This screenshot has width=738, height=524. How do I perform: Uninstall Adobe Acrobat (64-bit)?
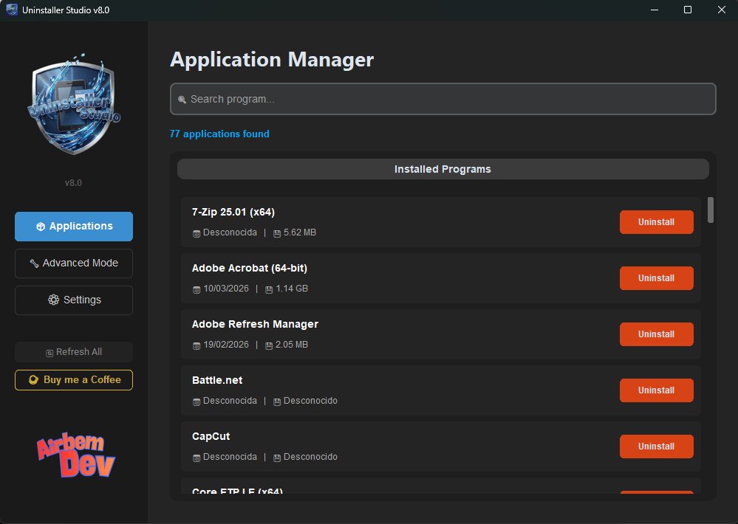click(656, 278)
